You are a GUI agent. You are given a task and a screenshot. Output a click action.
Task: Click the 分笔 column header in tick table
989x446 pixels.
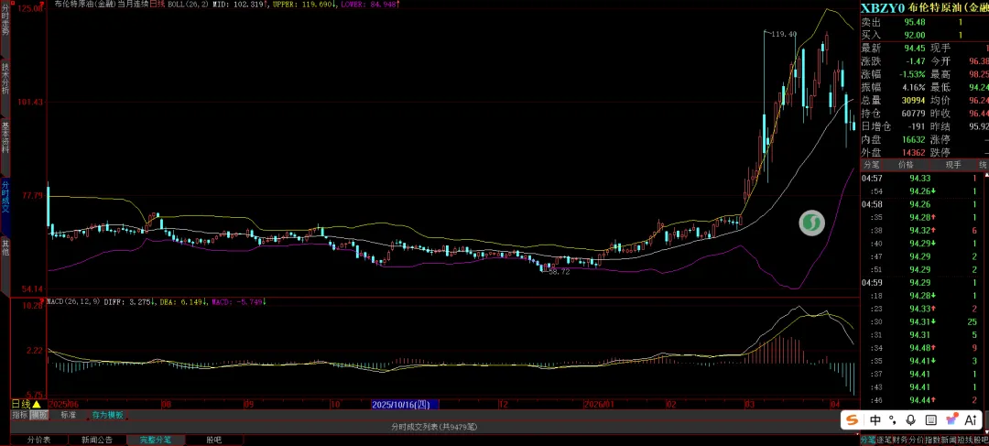871,165
